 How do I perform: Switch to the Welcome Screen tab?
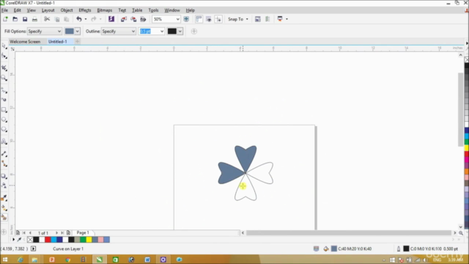(x=25, y=42)
